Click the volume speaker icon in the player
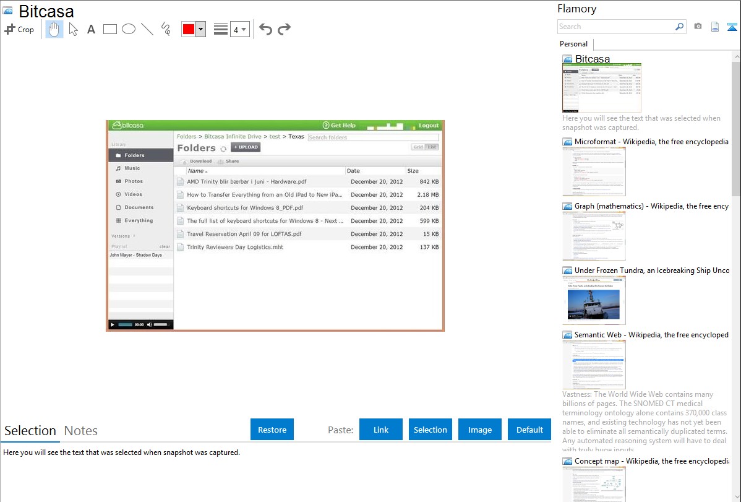 coord(149,324)
